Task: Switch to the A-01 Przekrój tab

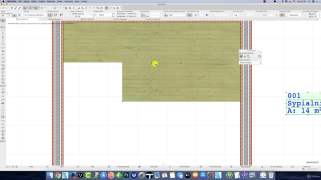Action: pos(55,19)
